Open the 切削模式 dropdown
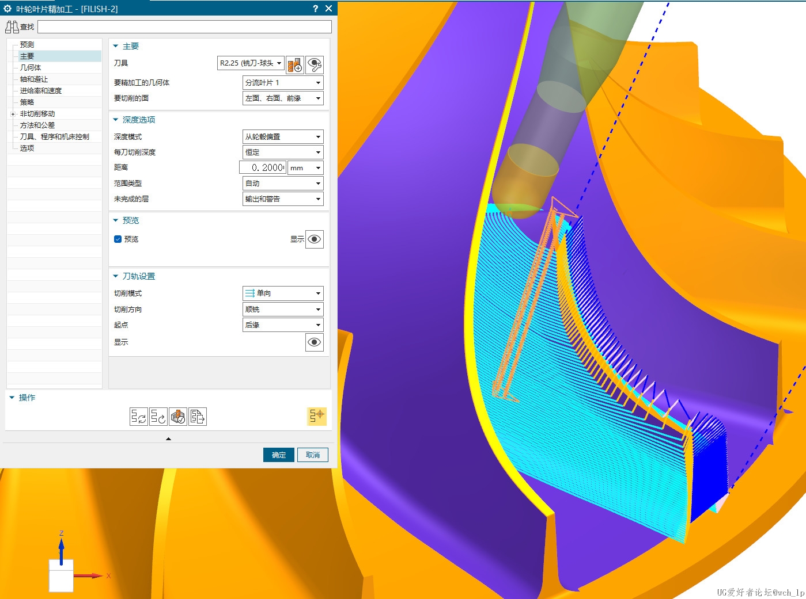The image size is (806, 599). tap(283, 293)
